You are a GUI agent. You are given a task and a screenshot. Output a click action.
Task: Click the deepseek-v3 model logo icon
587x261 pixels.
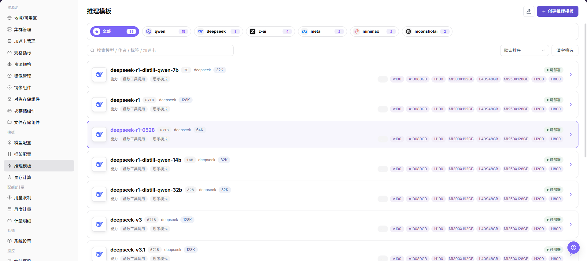coord(99,224)
